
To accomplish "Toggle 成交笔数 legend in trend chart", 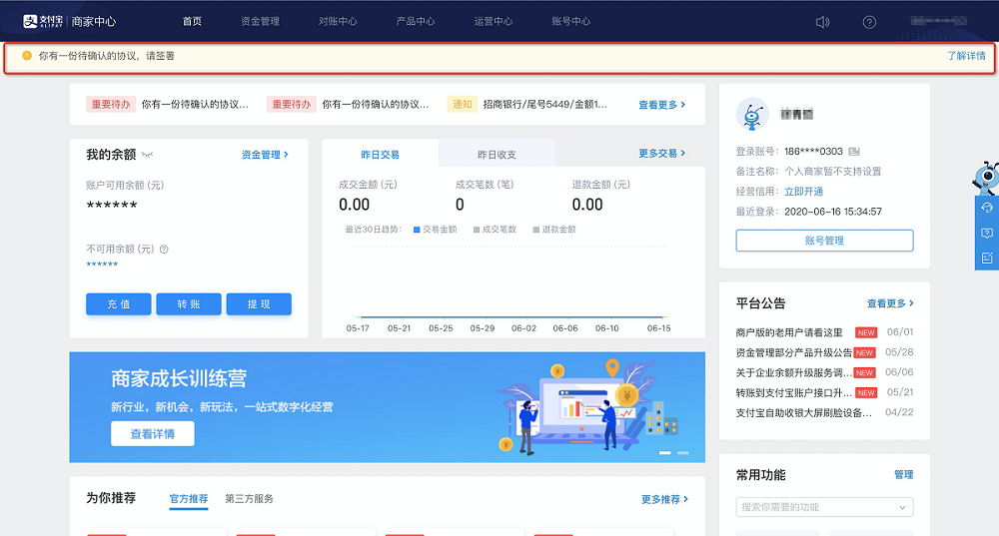I will tap(495, 230).
